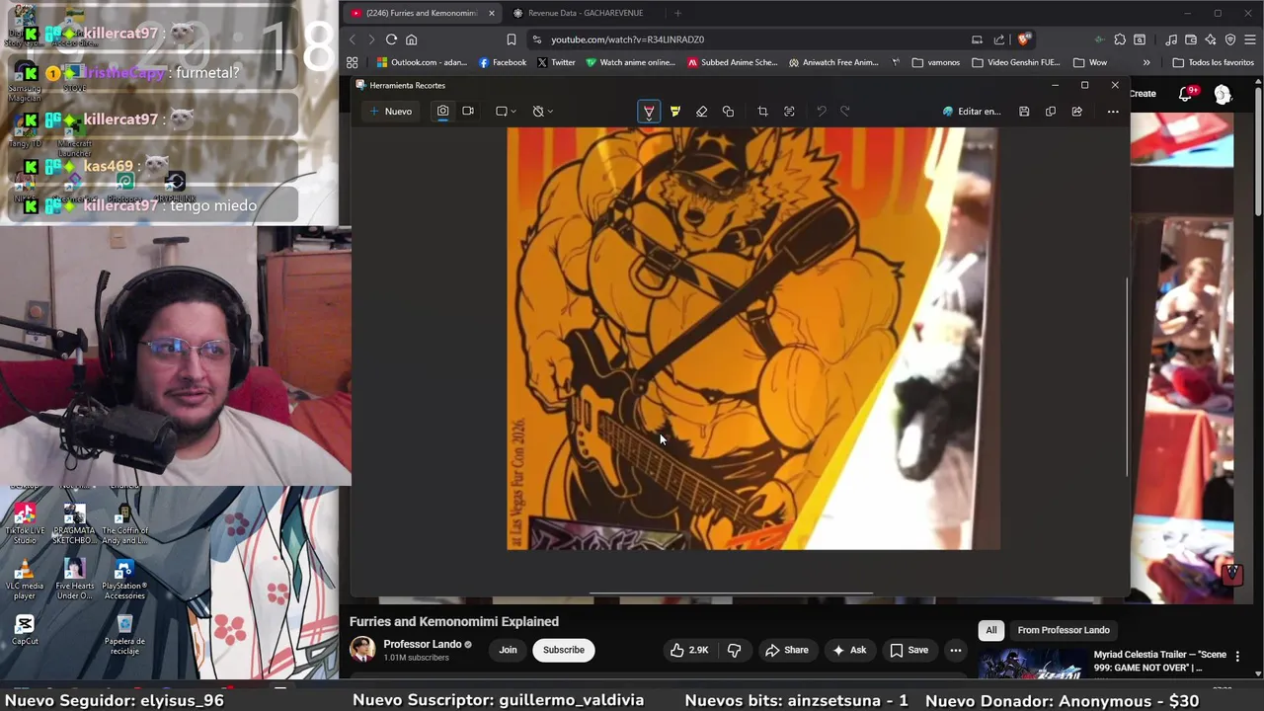Save the snip with floppy icon
The height and width of the screenshot is (711, 1264).
[x=1024, y=112]
